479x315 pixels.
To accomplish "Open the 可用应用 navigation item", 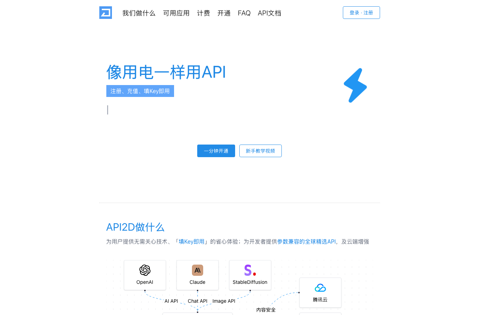I will click(x=176, y=13).
